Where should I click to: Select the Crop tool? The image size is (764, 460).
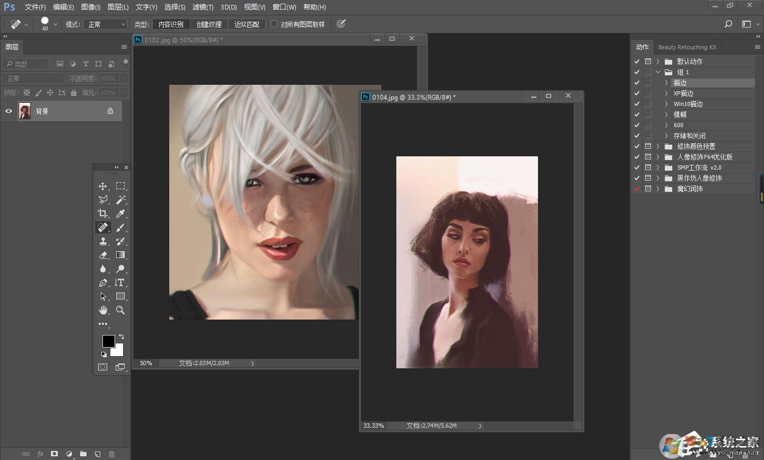point(103,214)
